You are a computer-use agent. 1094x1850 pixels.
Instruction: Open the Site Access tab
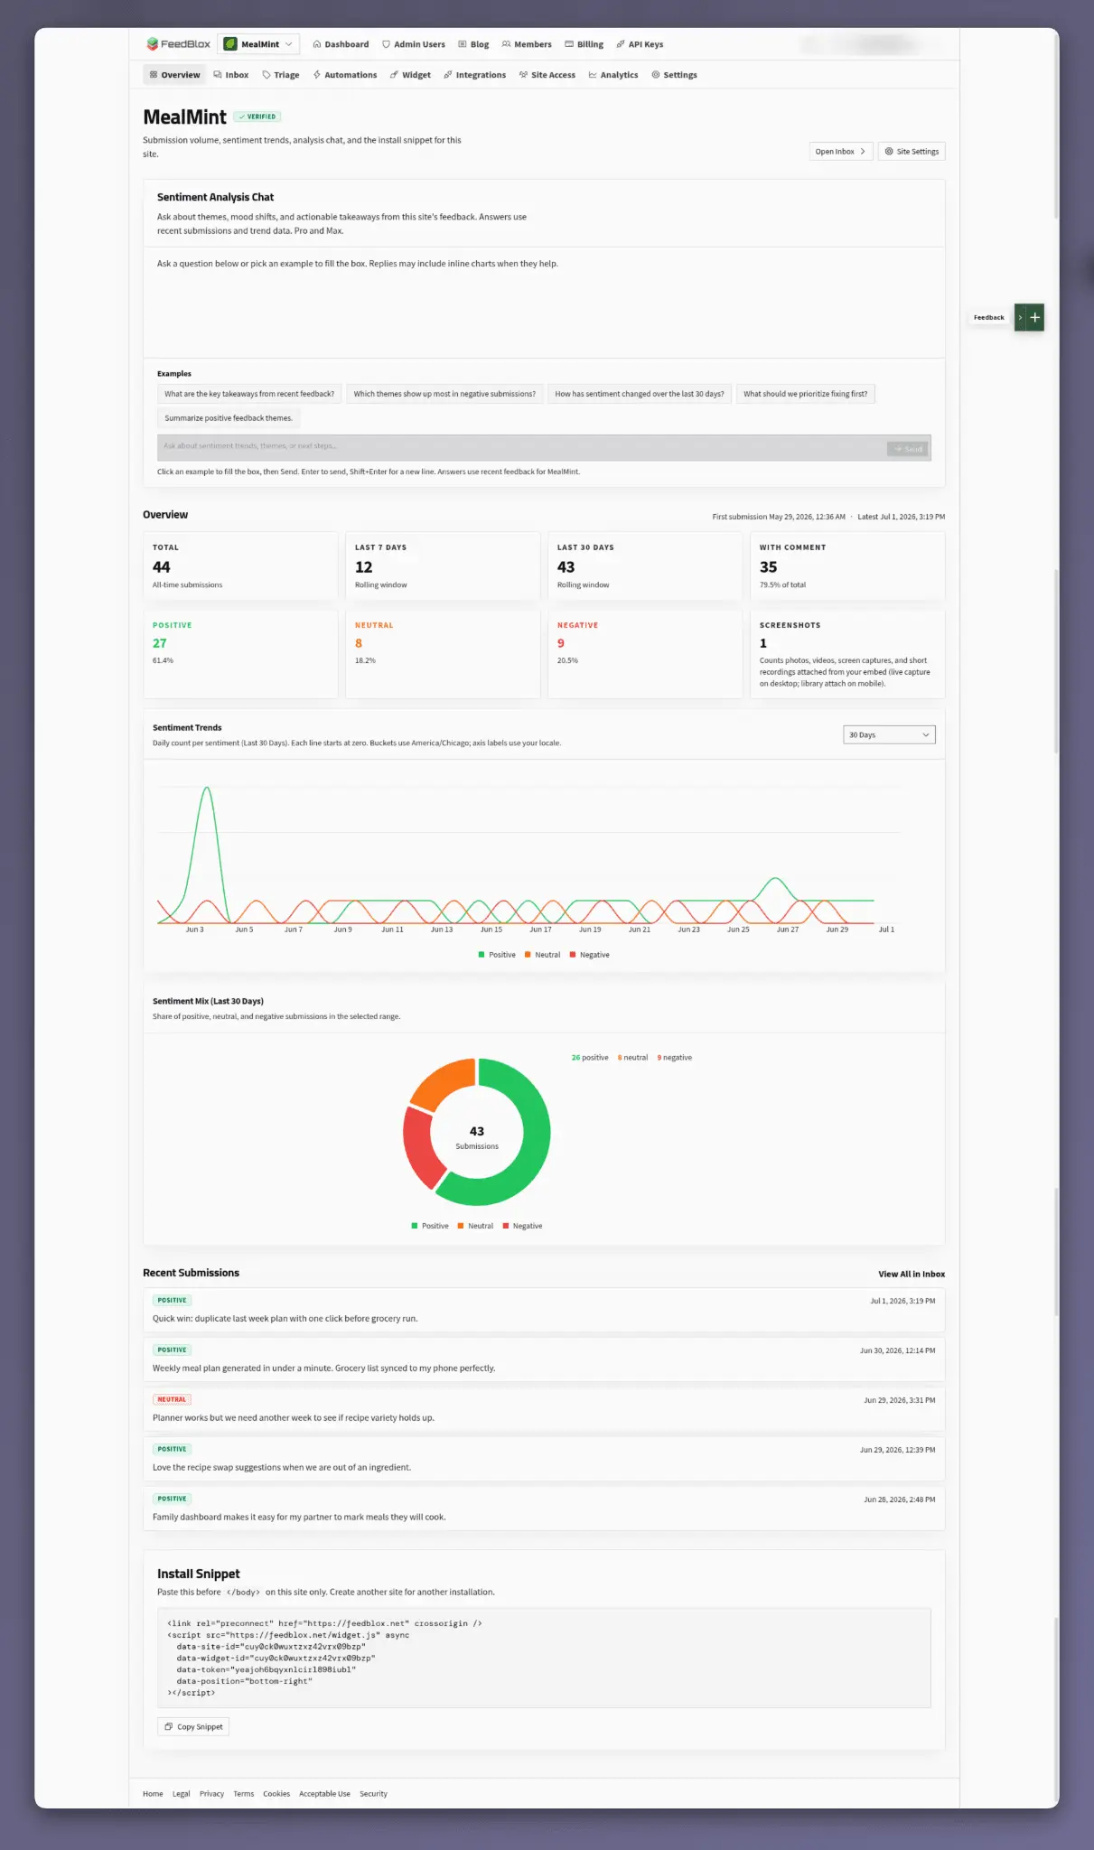(547, 75)
